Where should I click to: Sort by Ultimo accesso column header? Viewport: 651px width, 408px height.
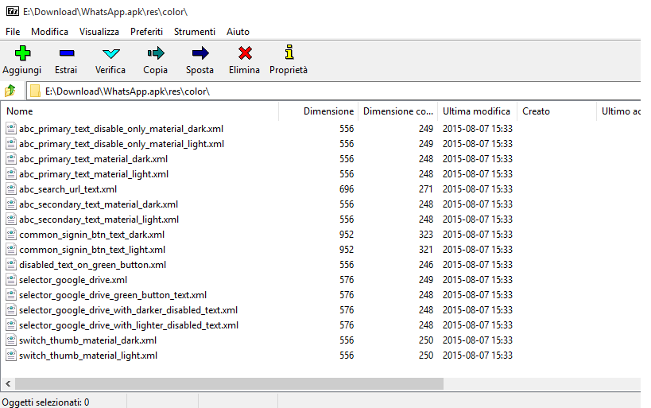618,111
